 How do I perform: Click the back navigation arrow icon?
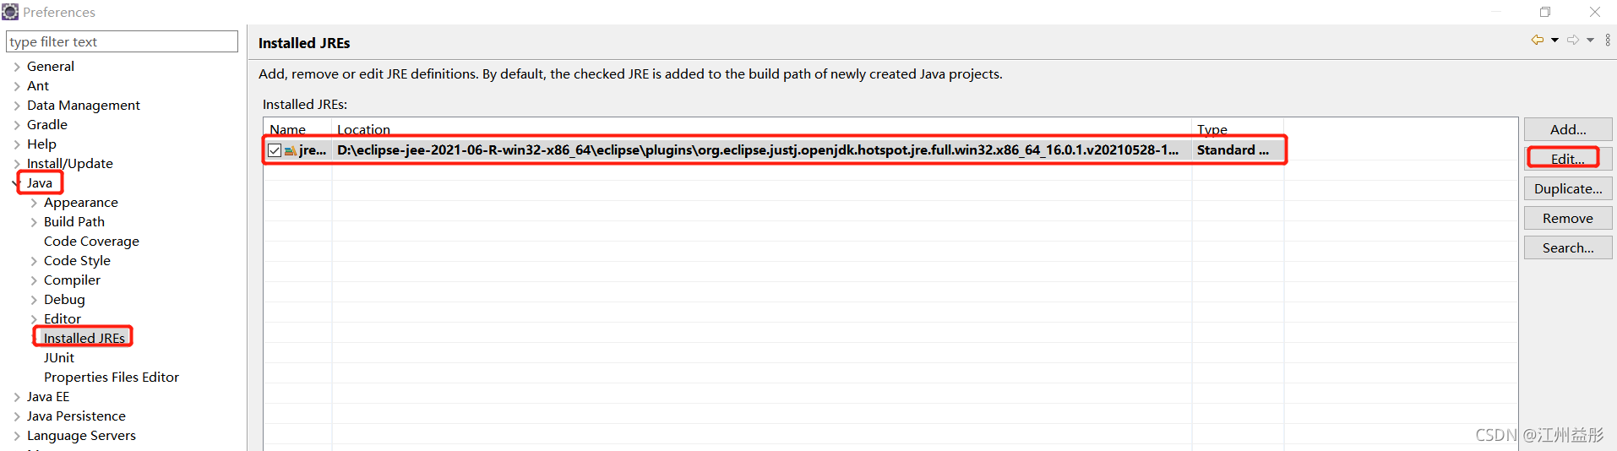1538,40
